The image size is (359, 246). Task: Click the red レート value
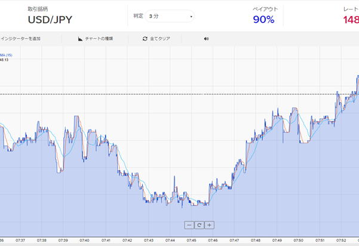[351, 20]
